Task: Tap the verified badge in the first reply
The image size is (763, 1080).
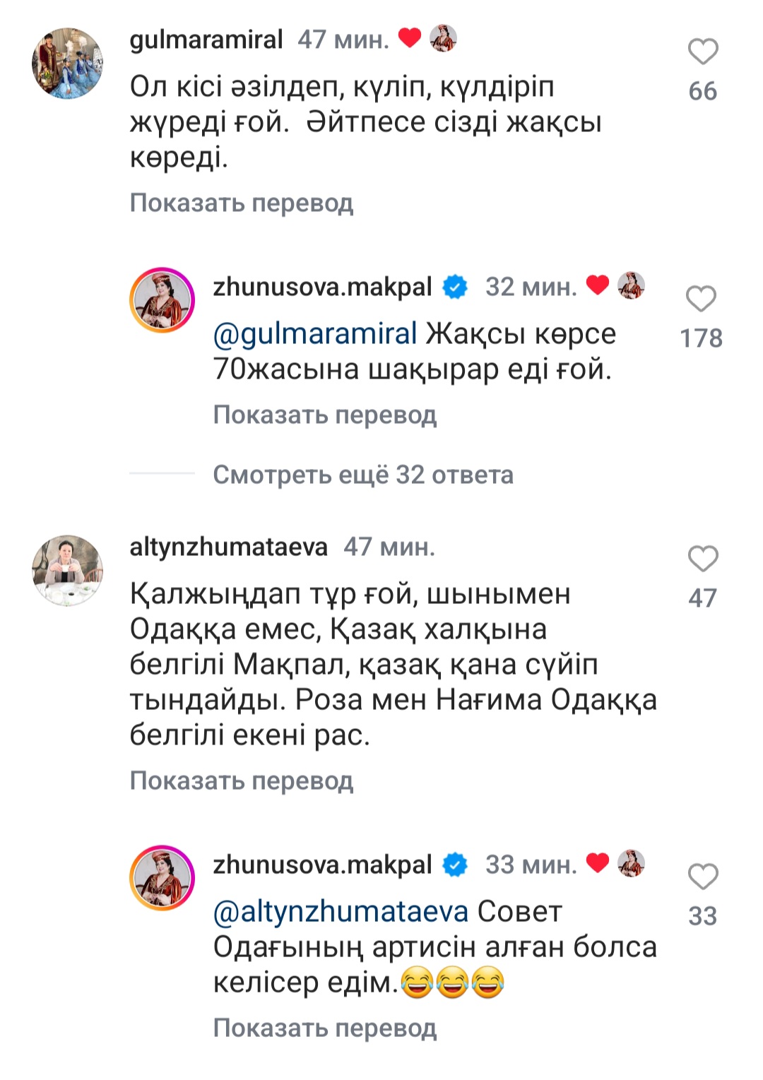Action: pyautogui.click(x=456, y=287)
